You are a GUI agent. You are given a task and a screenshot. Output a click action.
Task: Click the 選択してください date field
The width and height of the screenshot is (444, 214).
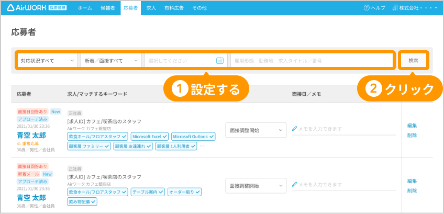(186, 61)
